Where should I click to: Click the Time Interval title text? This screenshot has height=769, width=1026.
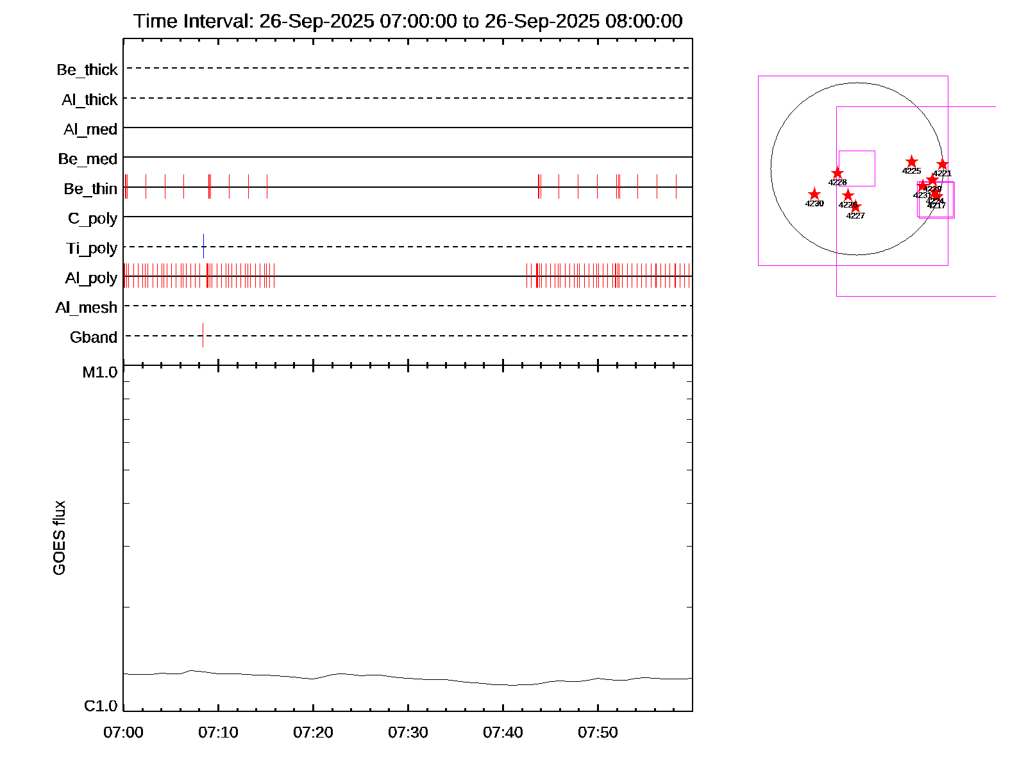(408, 21)
